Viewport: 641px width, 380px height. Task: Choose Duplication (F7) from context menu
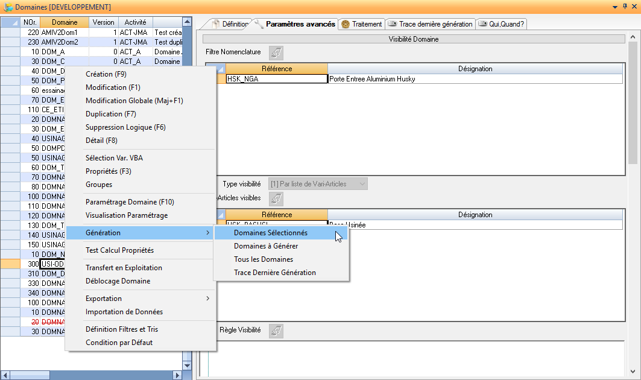pos(111,114)
